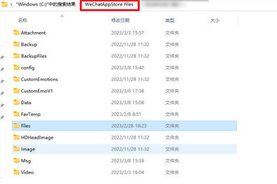Click date 2023/3/8 8:51

[126, 114]
